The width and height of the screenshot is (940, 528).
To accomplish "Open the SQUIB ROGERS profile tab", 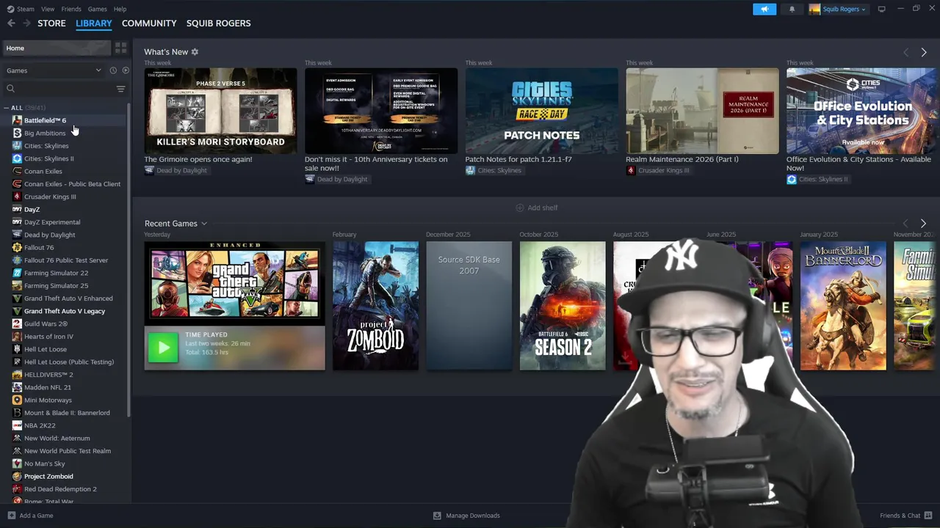I will 218,23.
